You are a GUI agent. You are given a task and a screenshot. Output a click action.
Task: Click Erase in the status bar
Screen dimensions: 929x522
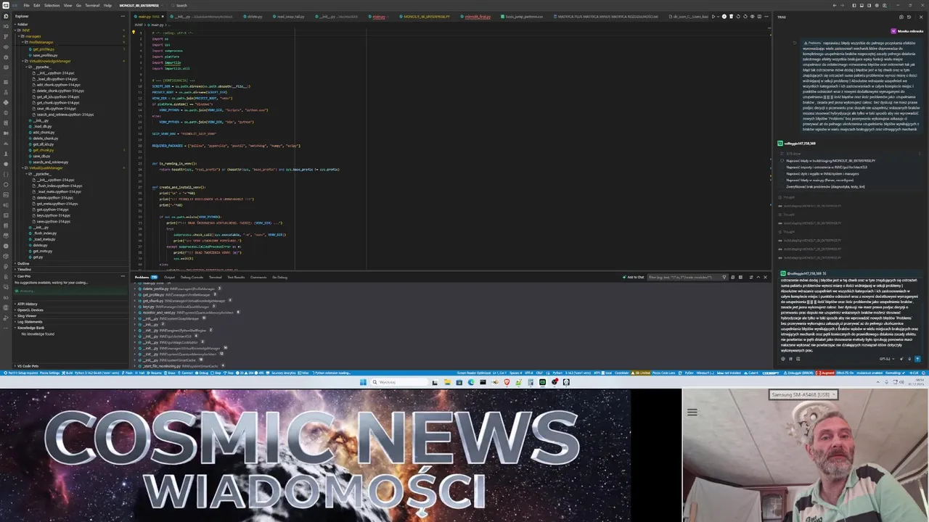(x=171, y=373)
